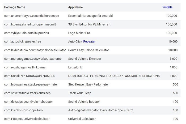Click the com.littleray.skineditorforpeminecraft package name

[x=30, y=24]
